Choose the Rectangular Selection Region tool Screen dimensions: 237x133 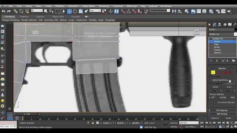(57, 11)
